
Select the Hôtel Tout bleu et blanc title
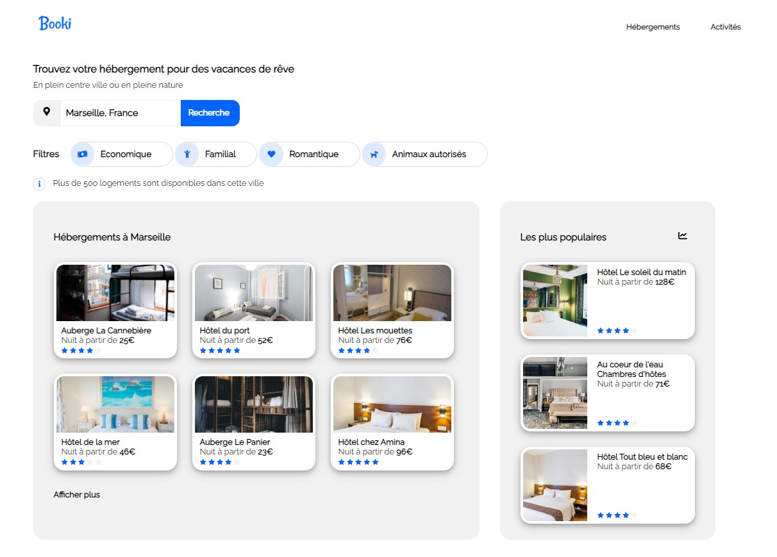click(642, 457)
